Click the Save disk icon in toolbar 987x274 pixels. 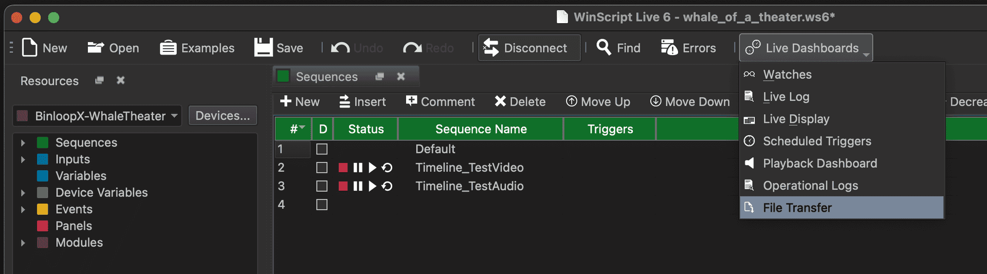[263, 48]
